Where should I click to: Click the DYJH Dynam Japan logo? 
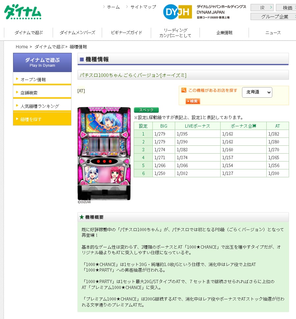pyautogui.click(x=177, y=12)
